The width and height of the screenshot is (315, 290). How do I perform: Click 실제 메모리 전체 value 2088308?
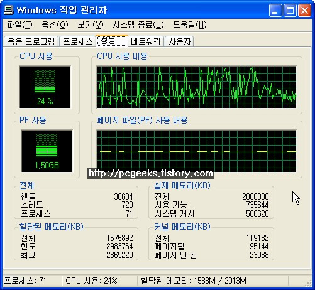[x=255, y=196]
